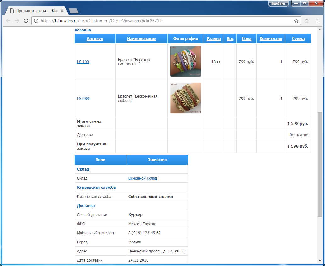Click the browser forward arrow
Viewport: 325px width, 266px height.
click(x=17, y=21)
